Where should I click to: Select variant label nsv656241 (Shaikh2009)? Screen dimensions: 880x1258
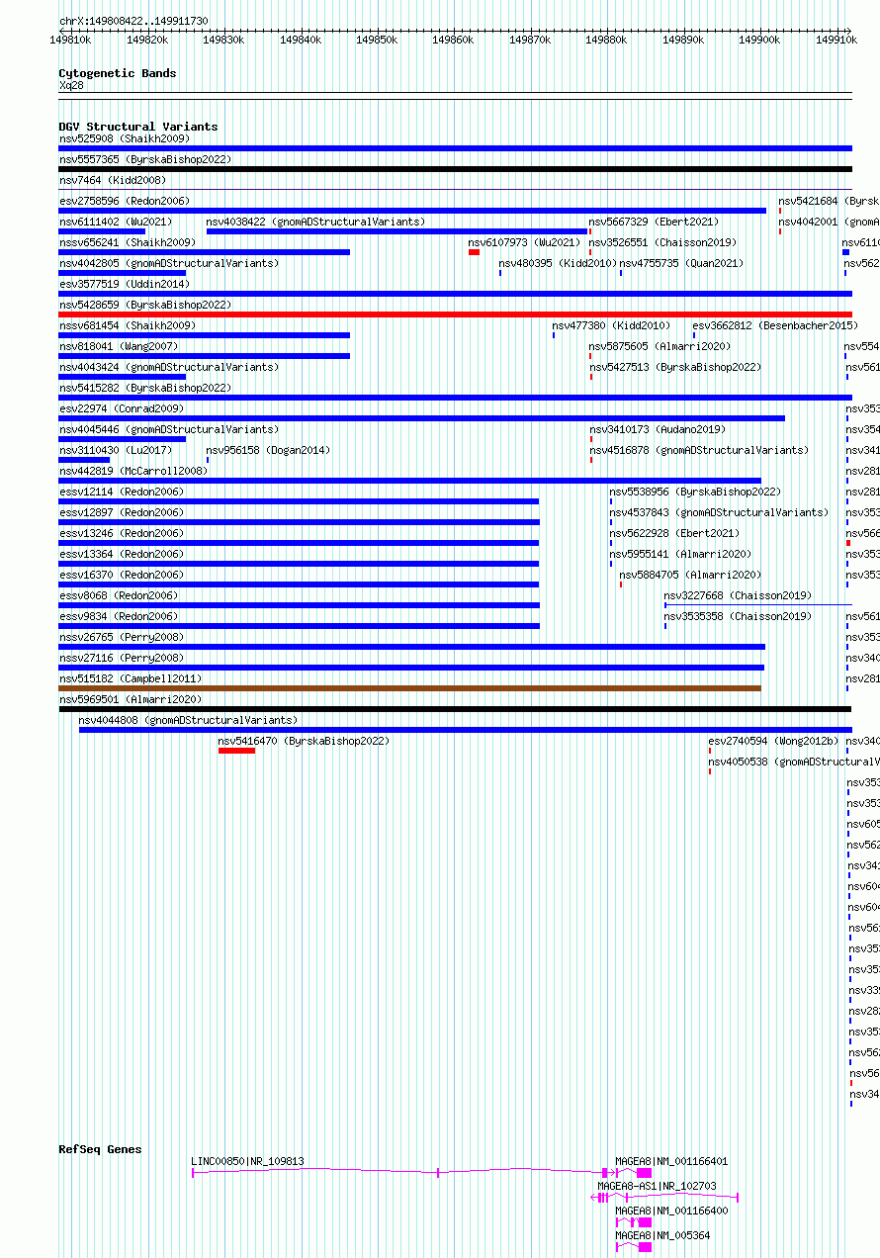click(128, 242)
